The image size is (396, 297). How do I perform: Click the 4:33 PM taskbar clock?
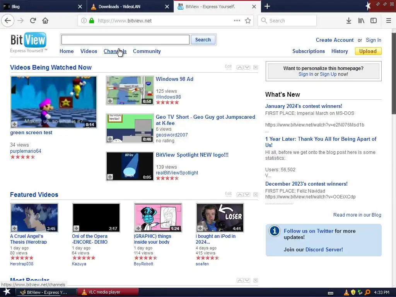click(381, 292)
